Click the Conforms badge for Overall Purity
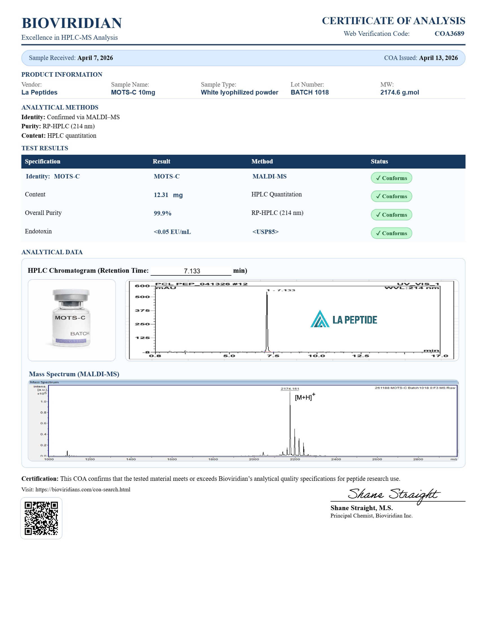This screenshot has width=479, height=620. tap(391, 215)
